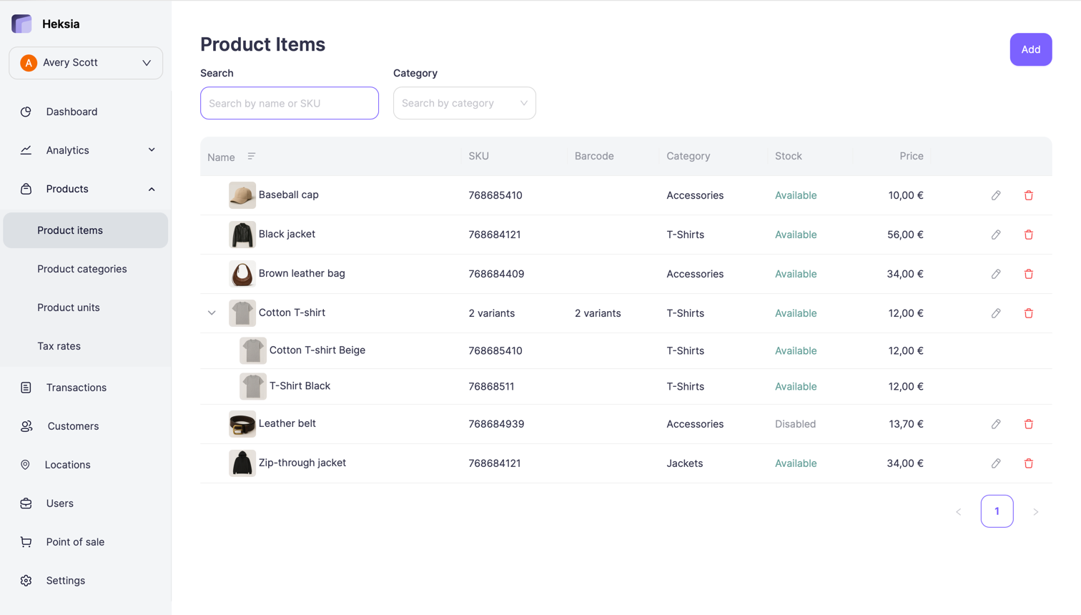This screenshot has width=1081, height=615.
Task: Edit the Brown leather bag entry
Action: click(x=996, y=274)
